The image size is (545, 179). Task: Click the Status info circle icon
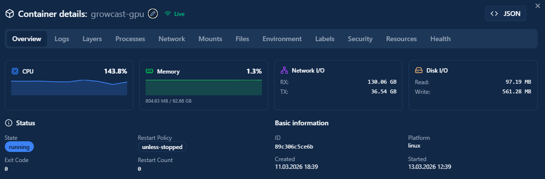click(x=8, y=123)
